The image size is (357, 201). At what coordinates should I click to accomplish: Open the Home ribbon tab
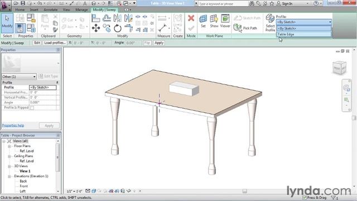(20, 10)
